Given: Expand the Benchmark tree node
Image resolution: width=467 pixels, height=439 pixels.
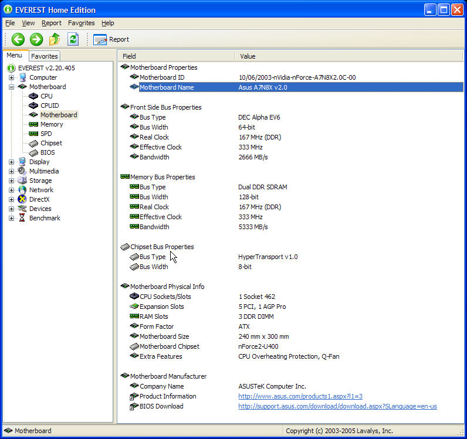Looking at the screenshot, I should click(11, 218).
